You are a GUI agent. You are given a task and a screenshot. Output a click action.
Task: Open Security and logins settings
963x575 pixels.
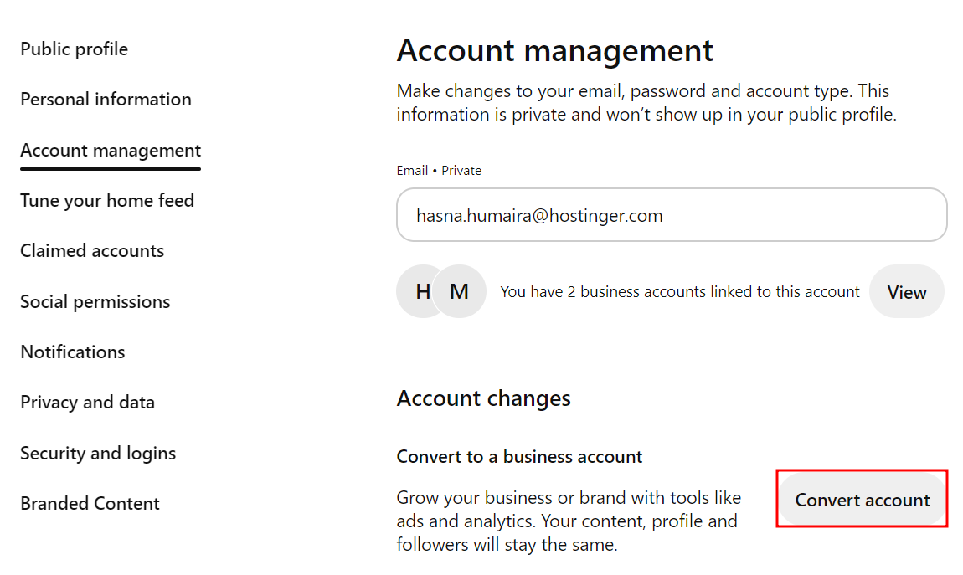pyautogui.click(x=98, y=453)
